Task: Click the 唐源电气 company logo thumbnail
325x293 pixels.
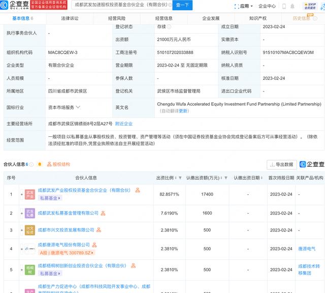Action: 30,249
